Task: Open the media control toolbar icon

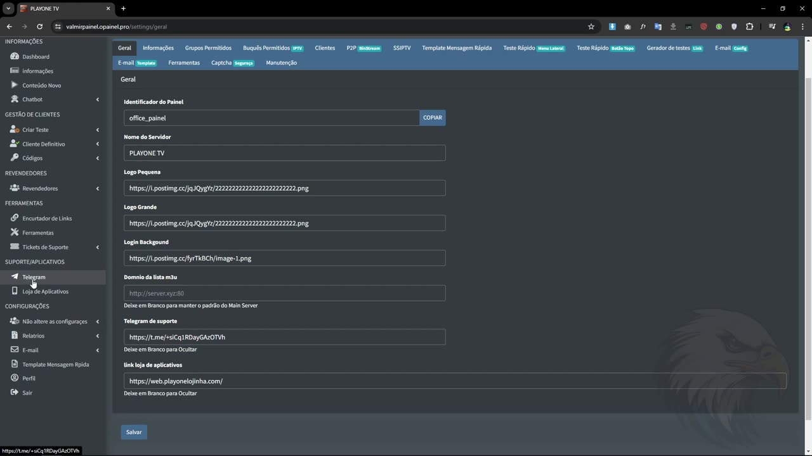Action: pyautogui.click(x=772, y=27)
